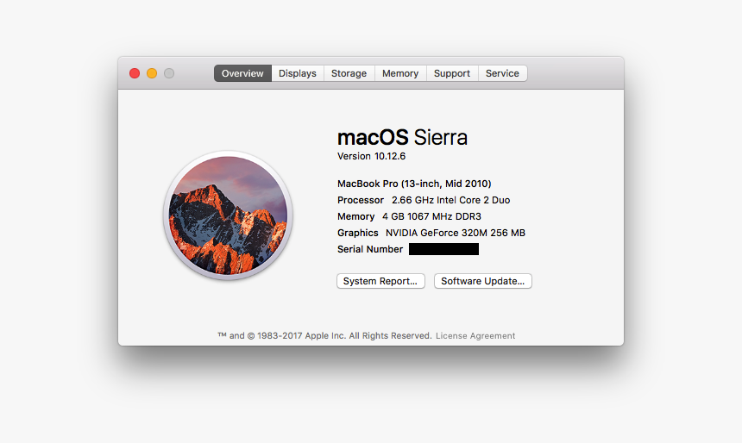The height and width of the screenshot is (443, 742).
Task: Click the 1983-2017 Apple Inc. copyright text
Action: tap(324, 335)
